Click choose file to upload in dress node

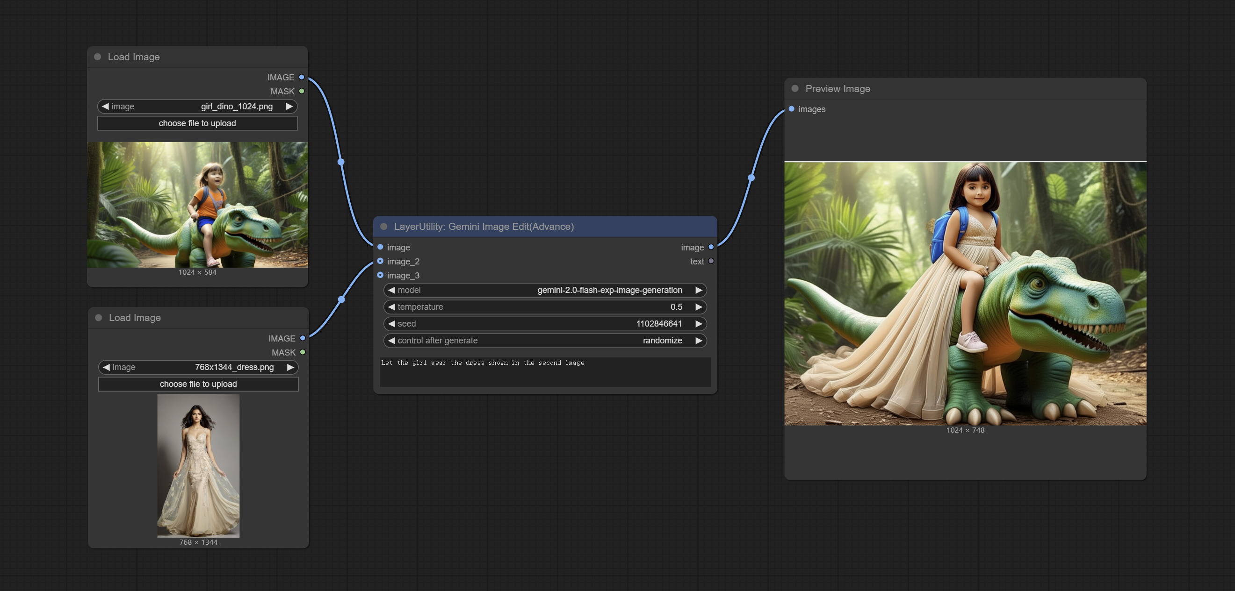[x=198, y=384]
